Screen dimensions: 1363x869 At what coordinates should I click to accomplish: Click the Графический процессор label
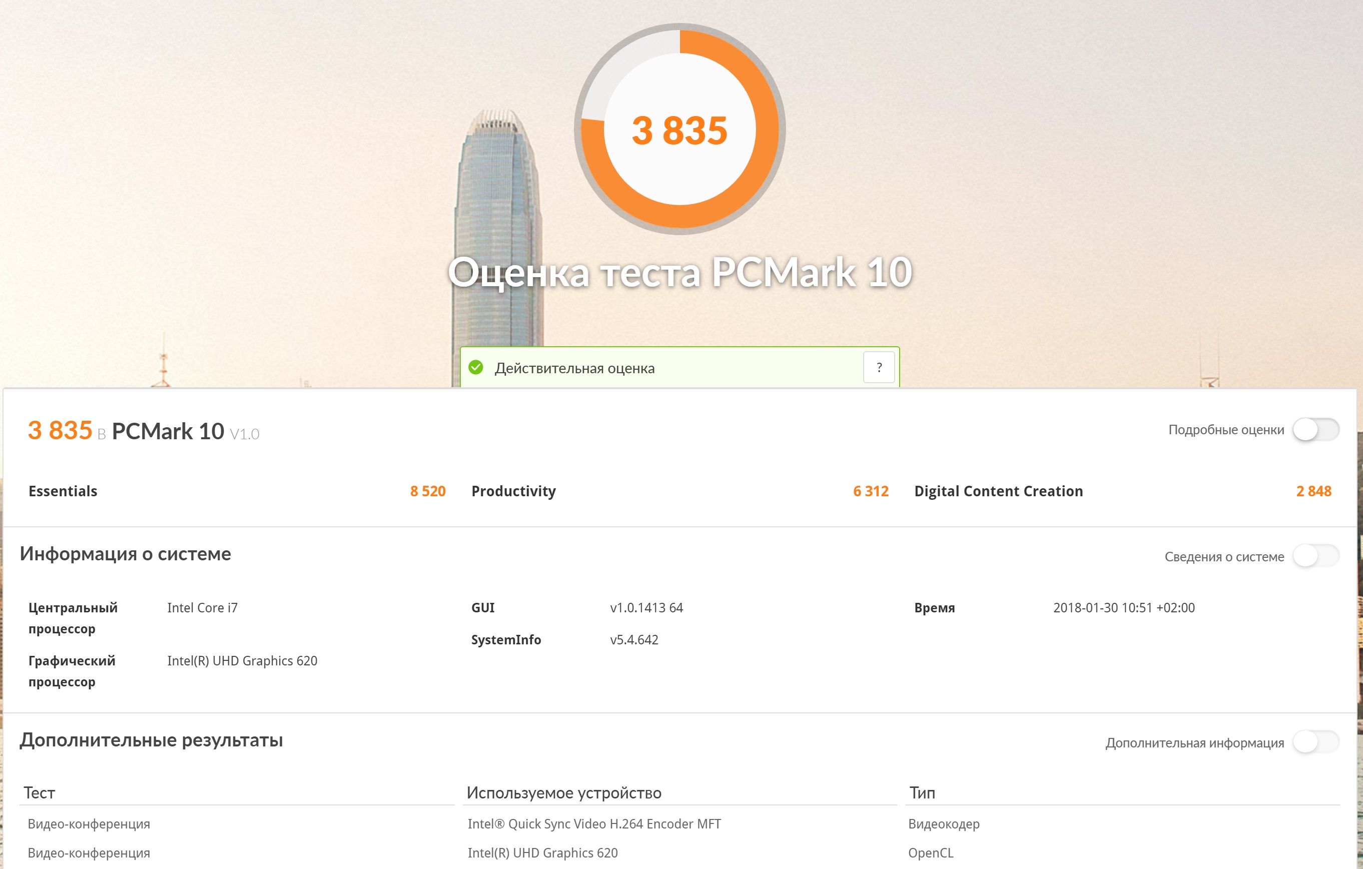(72, 671)
